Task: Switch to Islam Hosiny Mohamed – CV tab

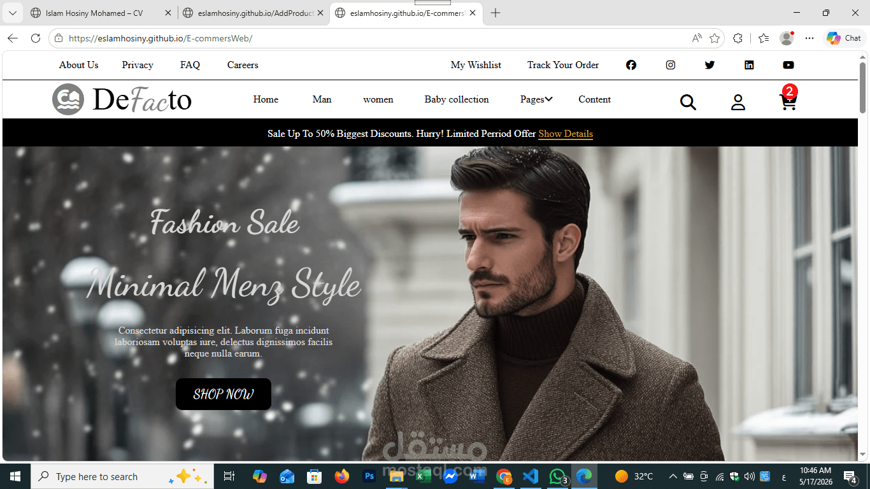Action: (x=94, y=13)
